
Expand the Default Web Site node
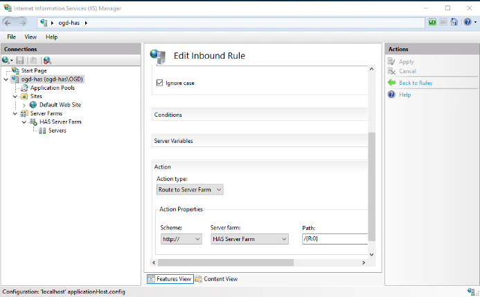(24, 105)
